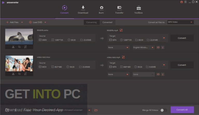
Task: Click target resolution 848*480 value
Action: pyautogui.click(x=127, y=67)
